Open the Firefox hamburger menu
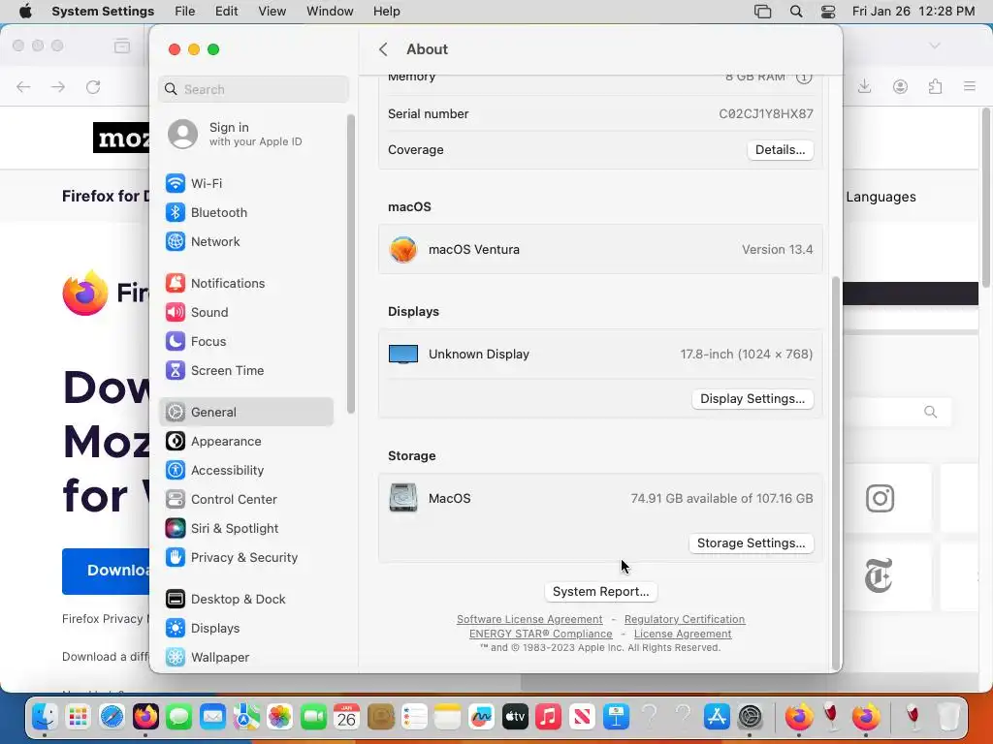 (969, 86)
